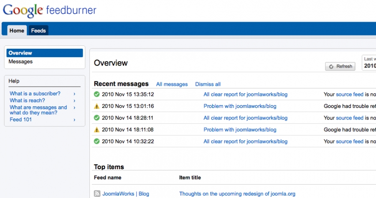Screen dimensions: 376x198
Task: Expand arrow next to What are messages
Action: click(74, 108)
